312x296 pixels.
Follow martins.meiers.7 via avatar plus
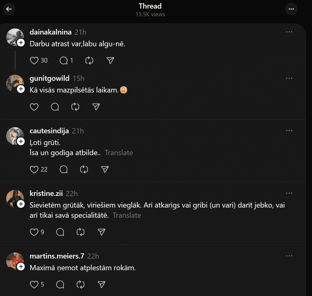21,267
